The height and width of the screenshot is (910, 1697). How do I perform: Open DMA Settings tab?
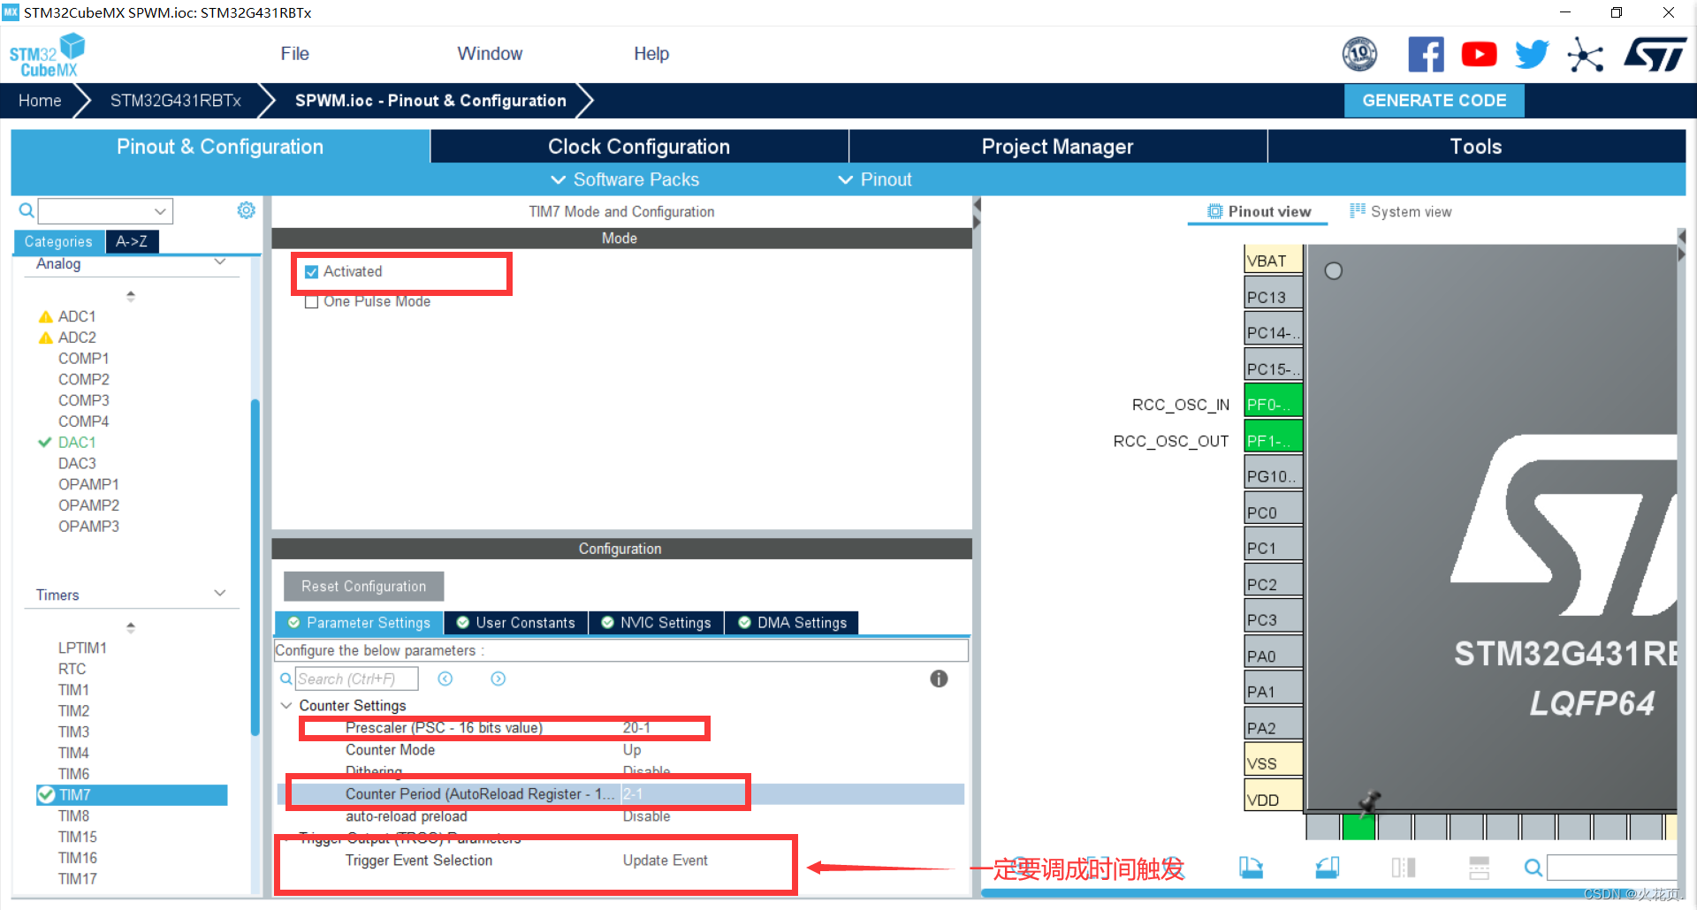793,623
